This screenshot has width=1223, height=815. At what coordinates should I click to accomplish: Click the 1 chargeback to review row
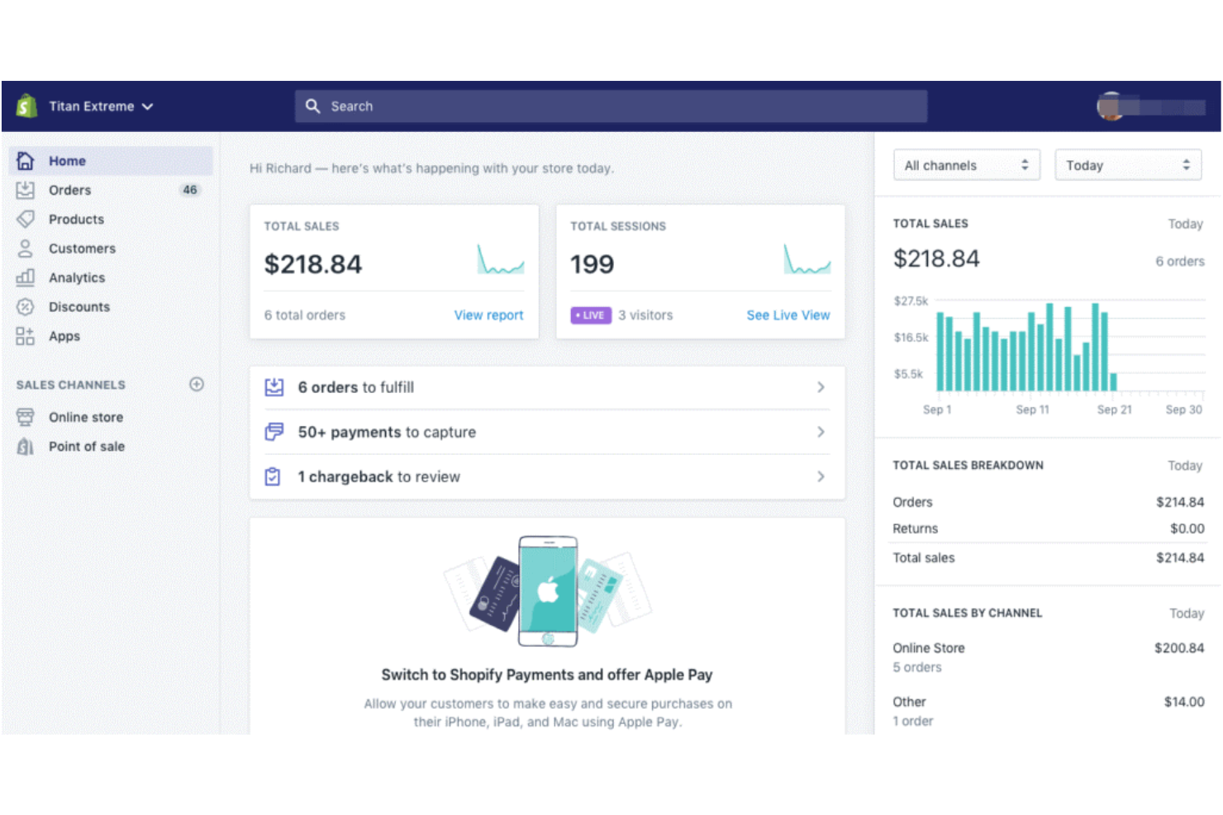[x=547, y=476]
